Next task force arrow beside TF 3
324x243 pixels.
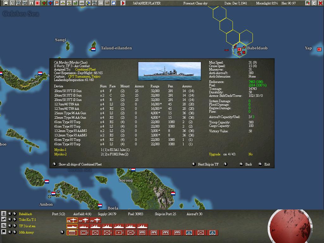15,226
